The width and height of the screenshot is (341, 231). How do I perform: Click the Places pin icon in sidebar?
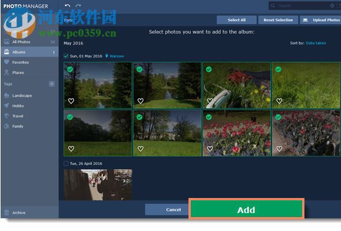pos(7,72)
